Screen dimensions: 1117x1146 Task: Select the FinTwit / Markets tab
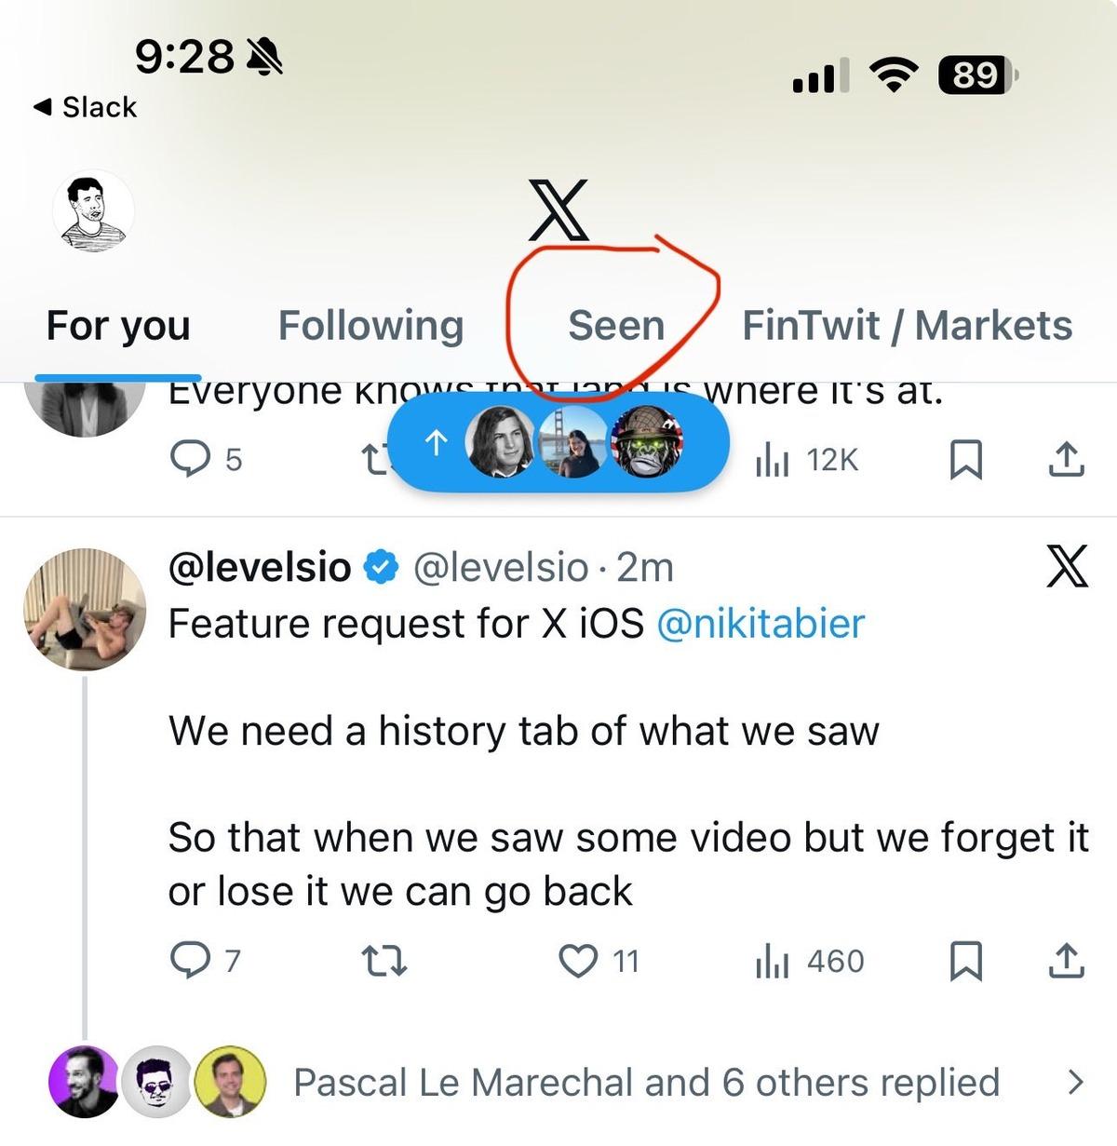tap(907, 326)
